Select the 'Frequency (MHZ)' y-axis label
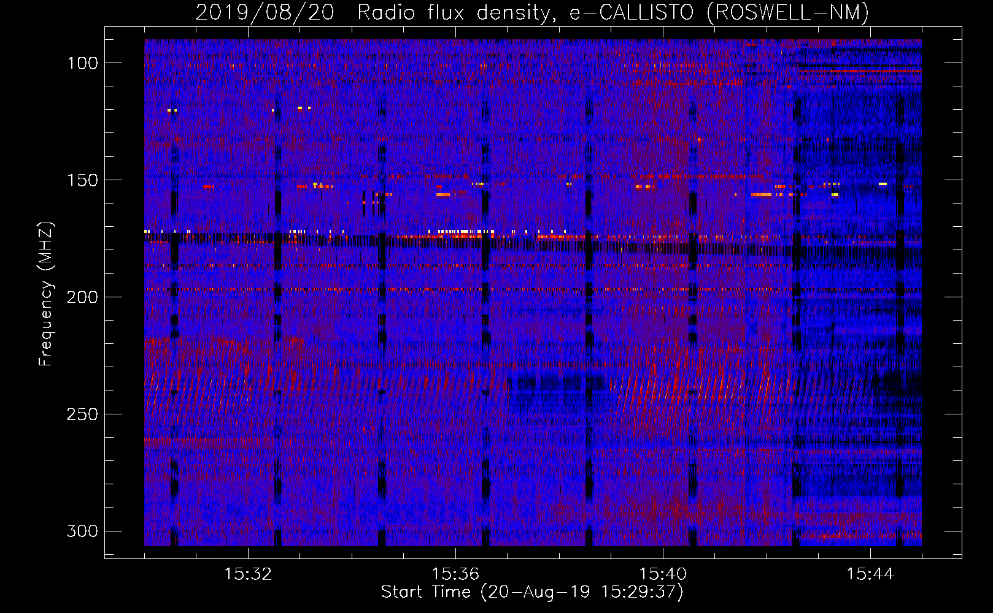Screen dimensions: 993x613 (x=46, y=294)
